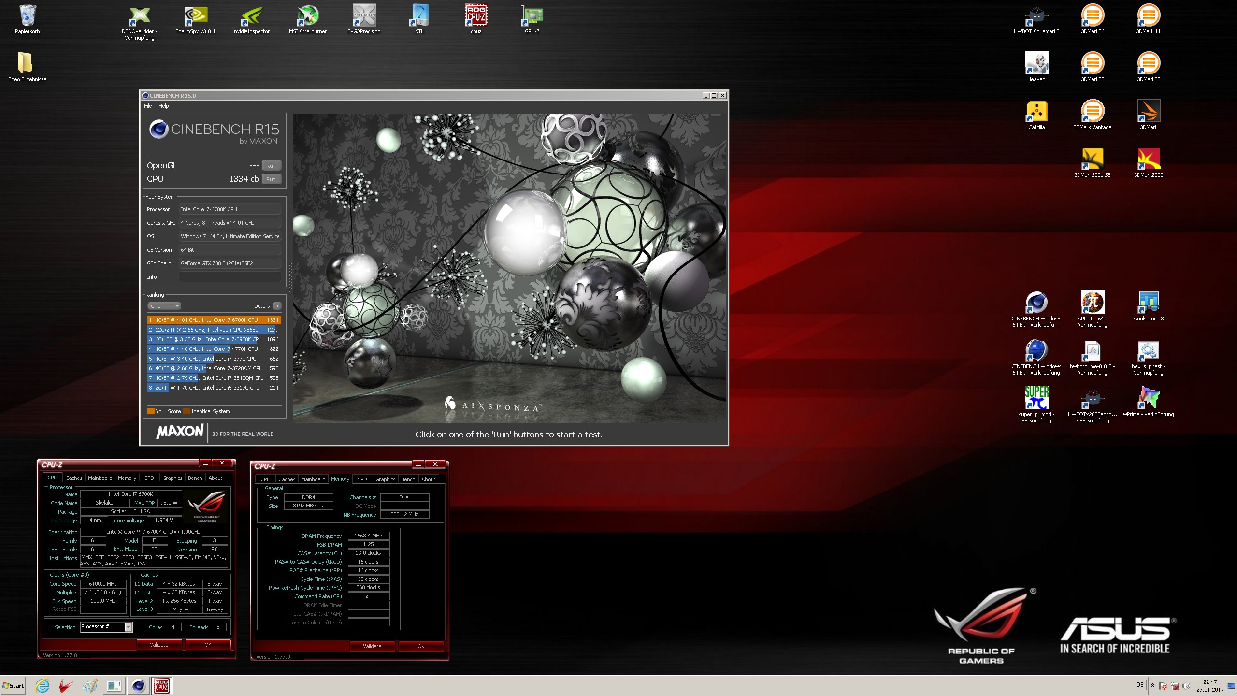Open Internet Explorer in taskbar
Screen dimensions: 1237x696
coord(43,685)
